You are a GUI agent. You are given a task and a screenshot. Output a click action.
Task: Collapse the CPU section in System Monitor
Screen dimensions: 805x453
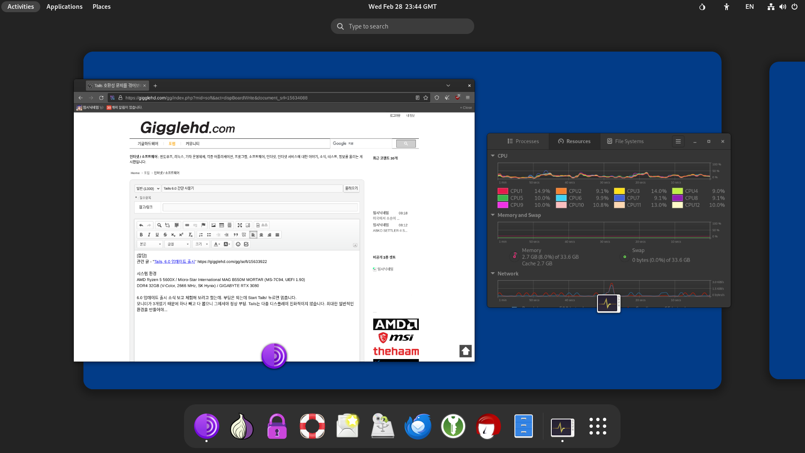(x=493, y=156)
